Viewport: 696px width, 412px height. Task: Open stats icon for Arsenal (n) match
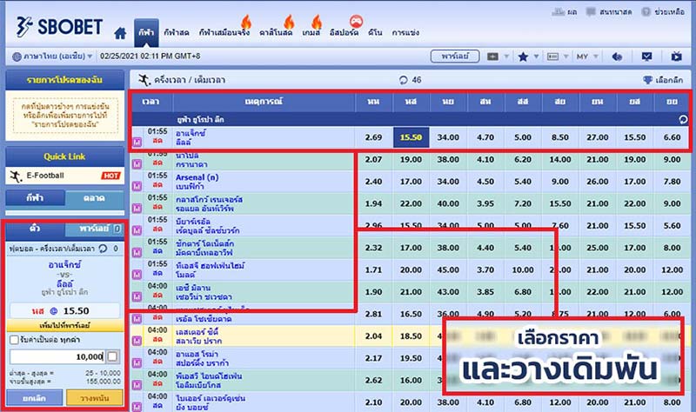137,186
